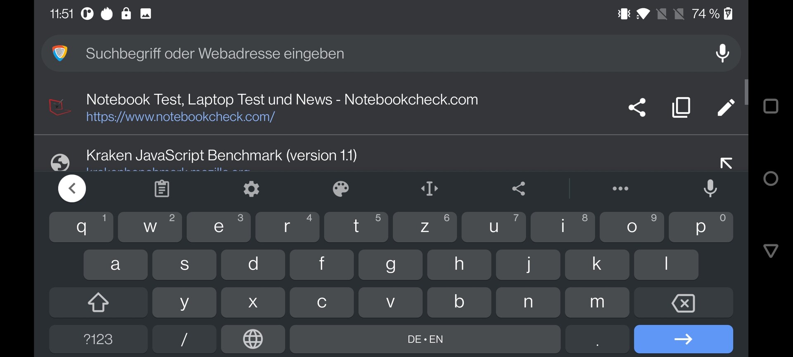Focus the search or web address field
793x357 pixels.
pyautogui.click(x=372, y=53)
